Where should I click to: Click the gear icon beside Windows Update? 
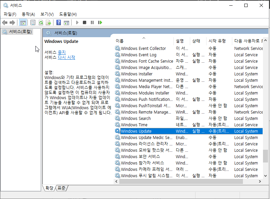coord(117,131)
